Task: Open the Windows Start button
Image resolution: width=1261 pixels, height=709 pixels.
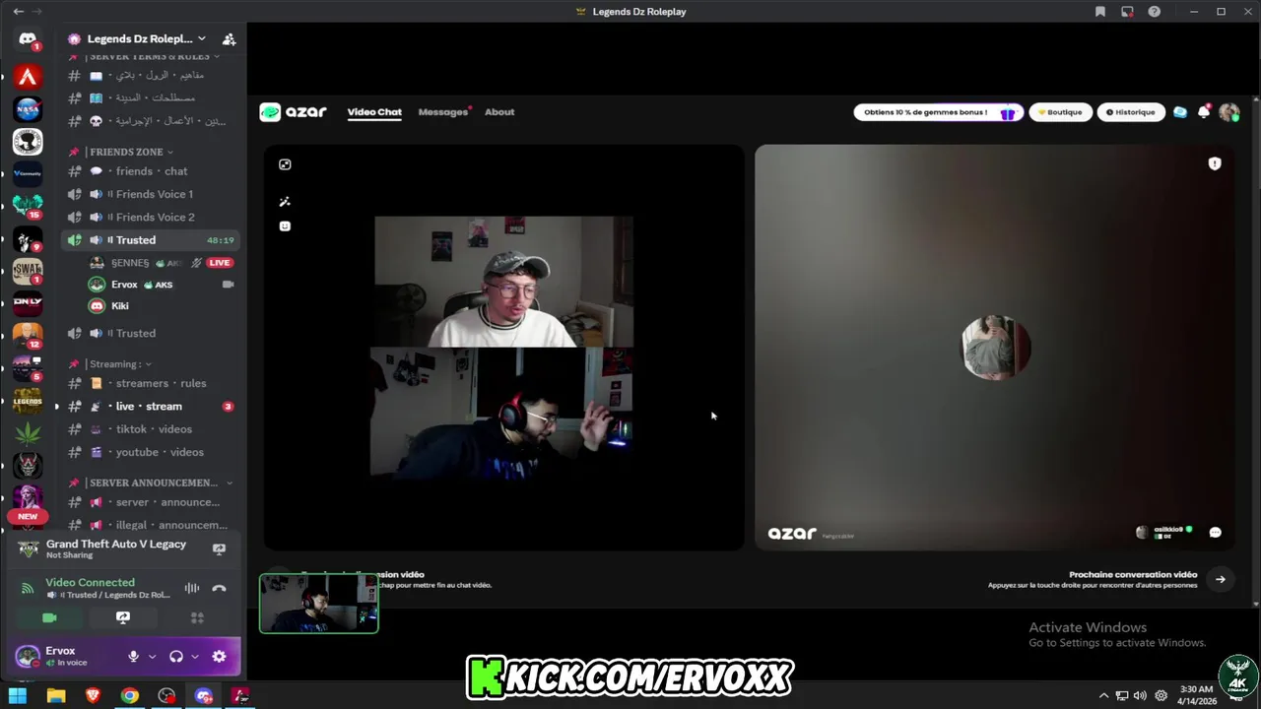Action: click(18, 696)
